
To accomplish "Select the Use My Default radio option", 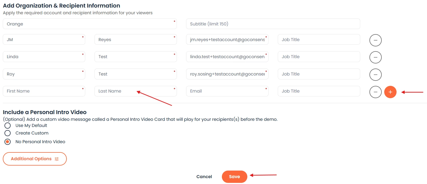I will (x=8, y=126).
